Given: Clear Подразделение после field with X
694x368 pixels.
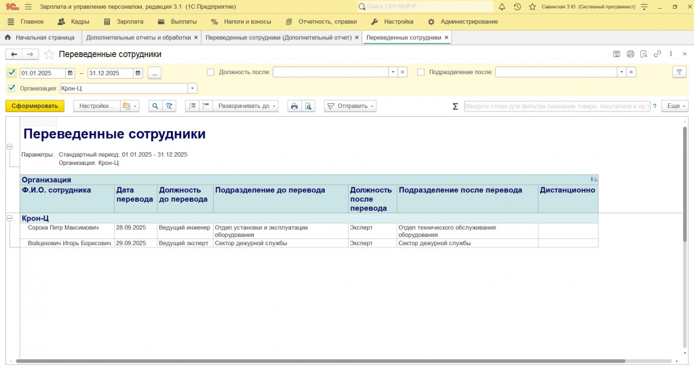Looking at the screenshot, I should coord(631,72).
